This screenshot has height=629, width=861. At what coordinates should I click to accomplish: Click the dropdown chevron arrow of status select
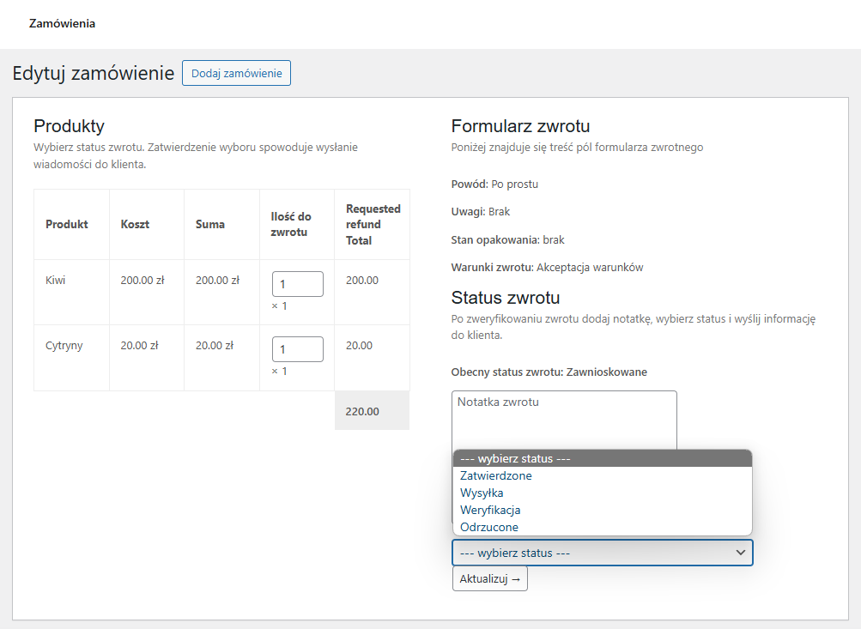741,553
